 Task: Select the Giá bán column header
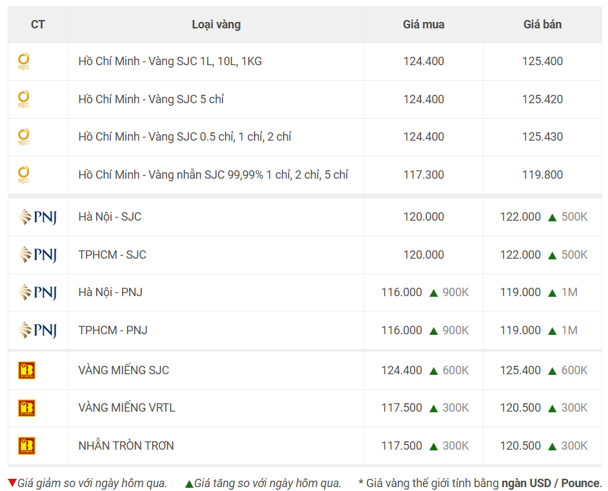point(542,25)
